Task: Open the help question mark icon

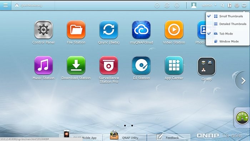Action: click(x=230, y=5)
